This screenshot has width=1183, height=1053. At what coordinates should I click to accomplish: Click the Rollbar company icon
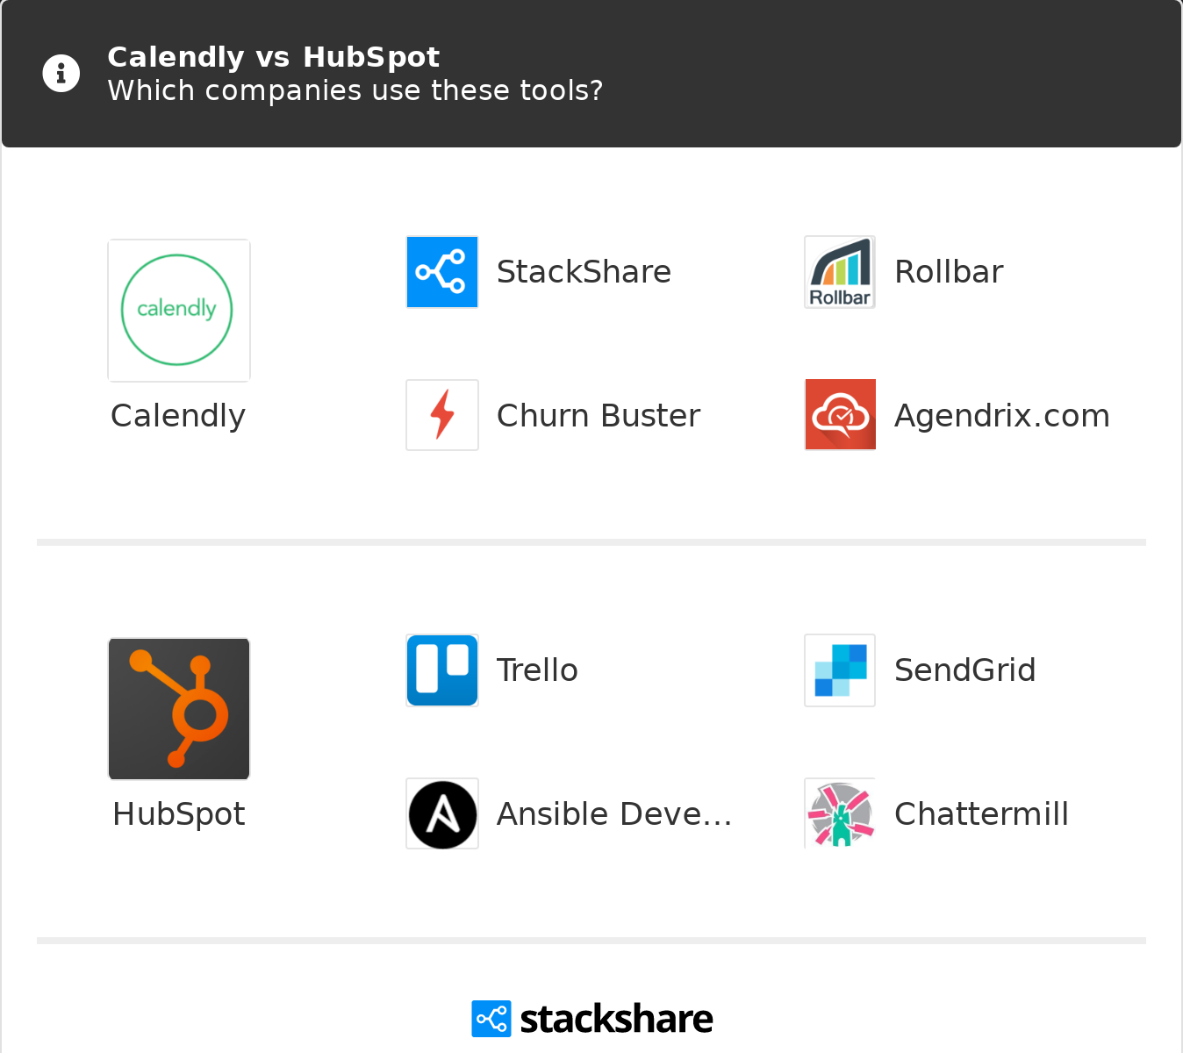point(840,272)
